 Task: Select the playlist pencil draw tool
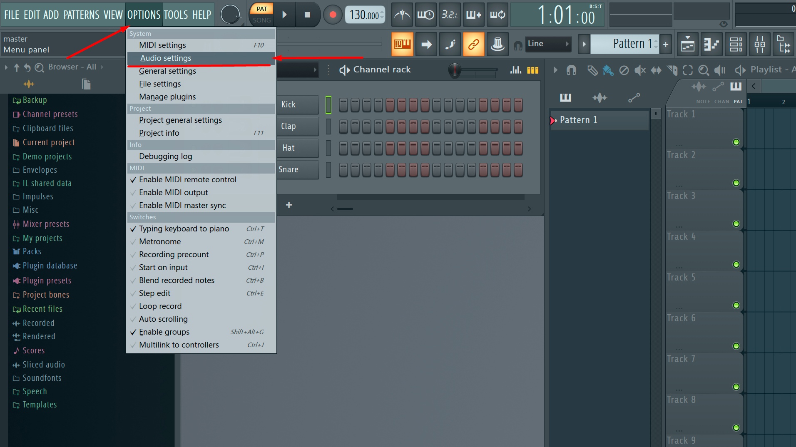coord(592,70)
